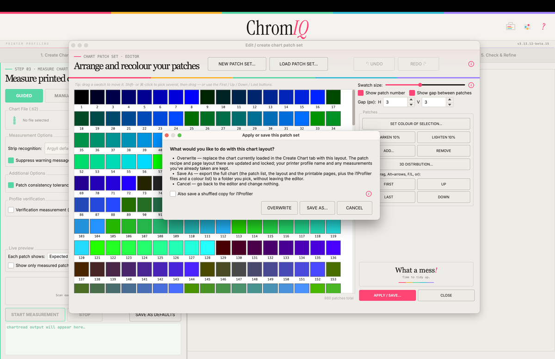Click SAVE AS... in the dialog
Screen dimensions: 555x359
point(317,208)
